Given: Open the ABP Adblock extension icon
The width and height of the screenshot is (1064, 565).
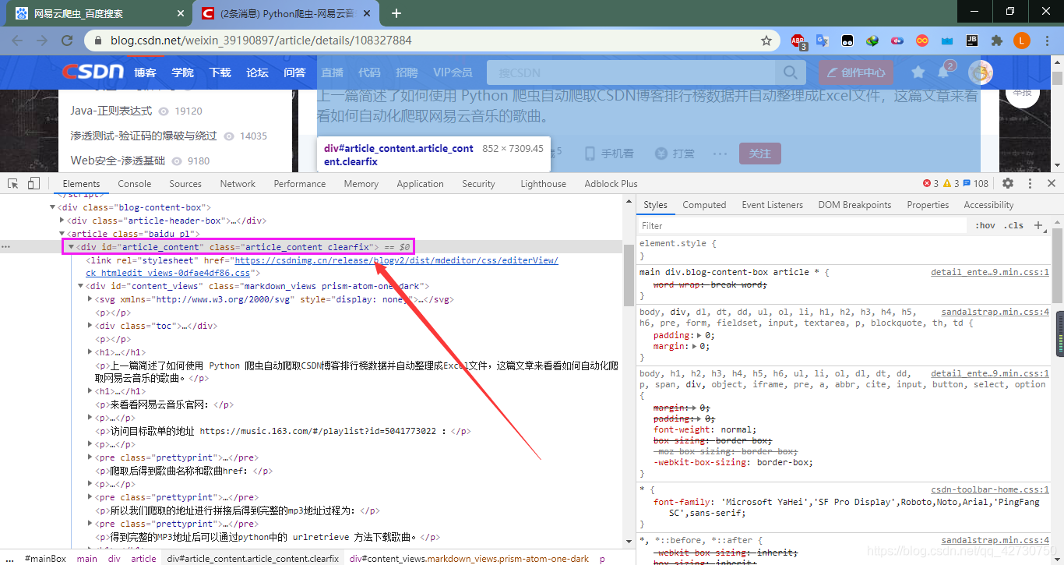Looking at the screenshot, I should (x=798, y=41).
